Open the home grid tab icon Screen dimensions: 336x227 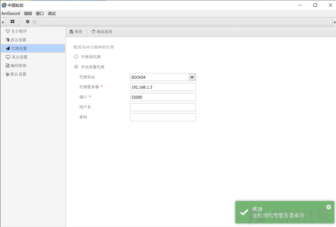[12, 22]
